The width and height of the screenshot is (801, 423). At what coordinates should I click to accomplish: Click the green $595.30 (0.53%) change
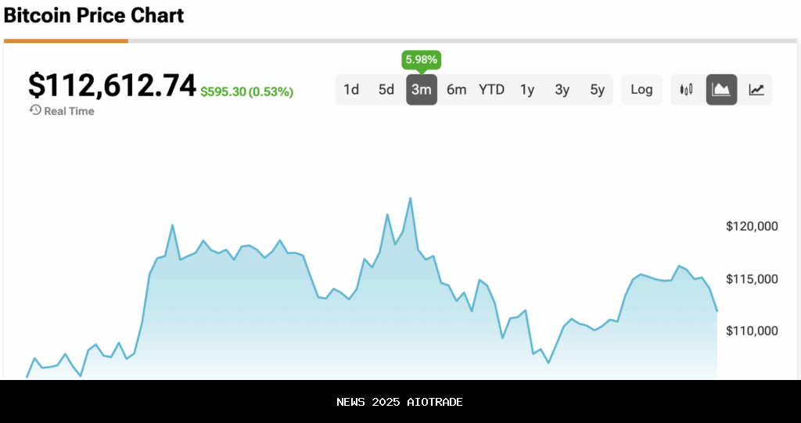[247, 92]
